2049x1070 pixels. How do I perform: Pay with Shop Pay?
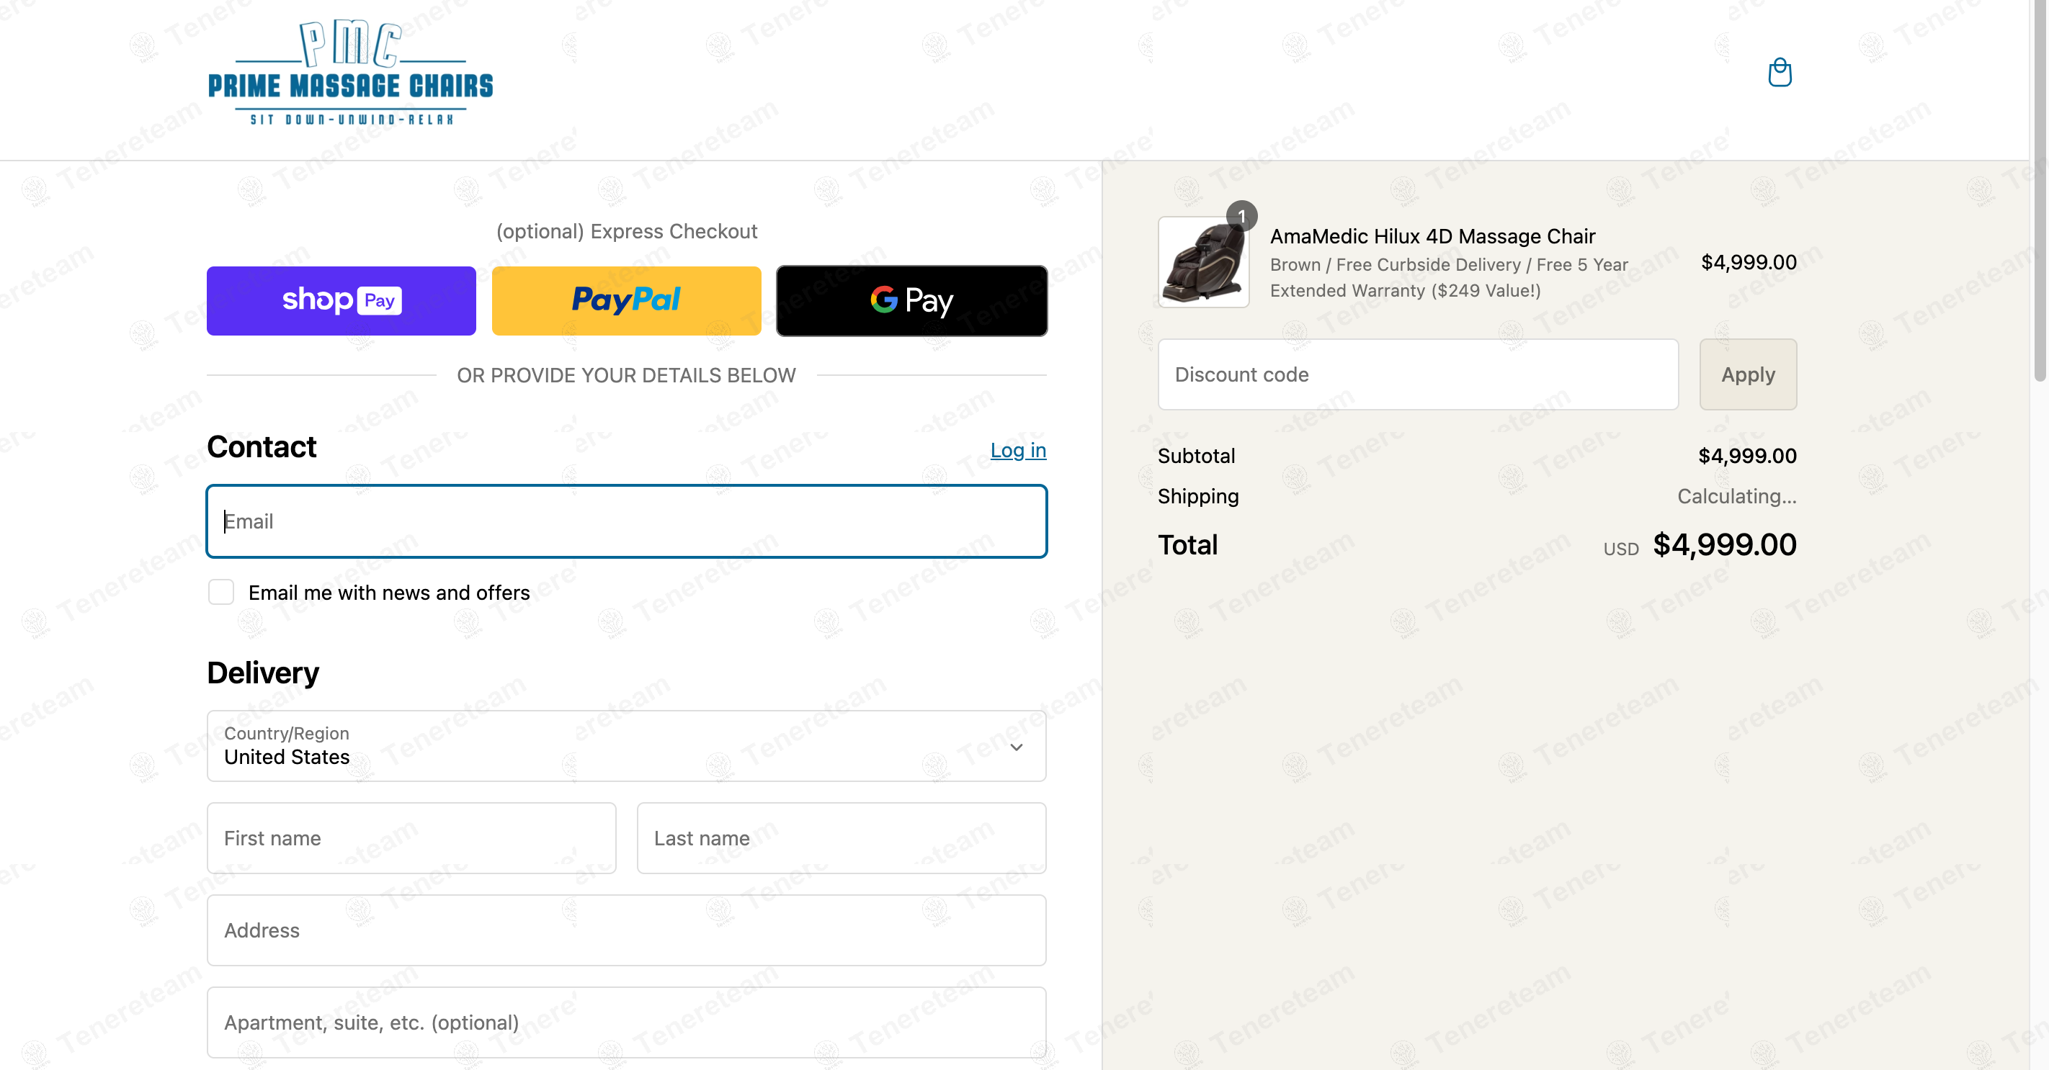click(x=341, y=300)
